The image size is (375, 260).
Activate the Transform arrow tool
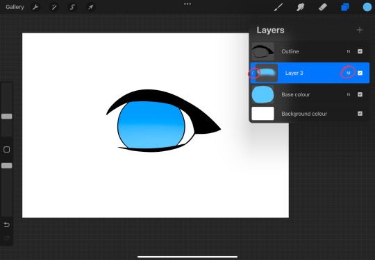tap(91, 7)
